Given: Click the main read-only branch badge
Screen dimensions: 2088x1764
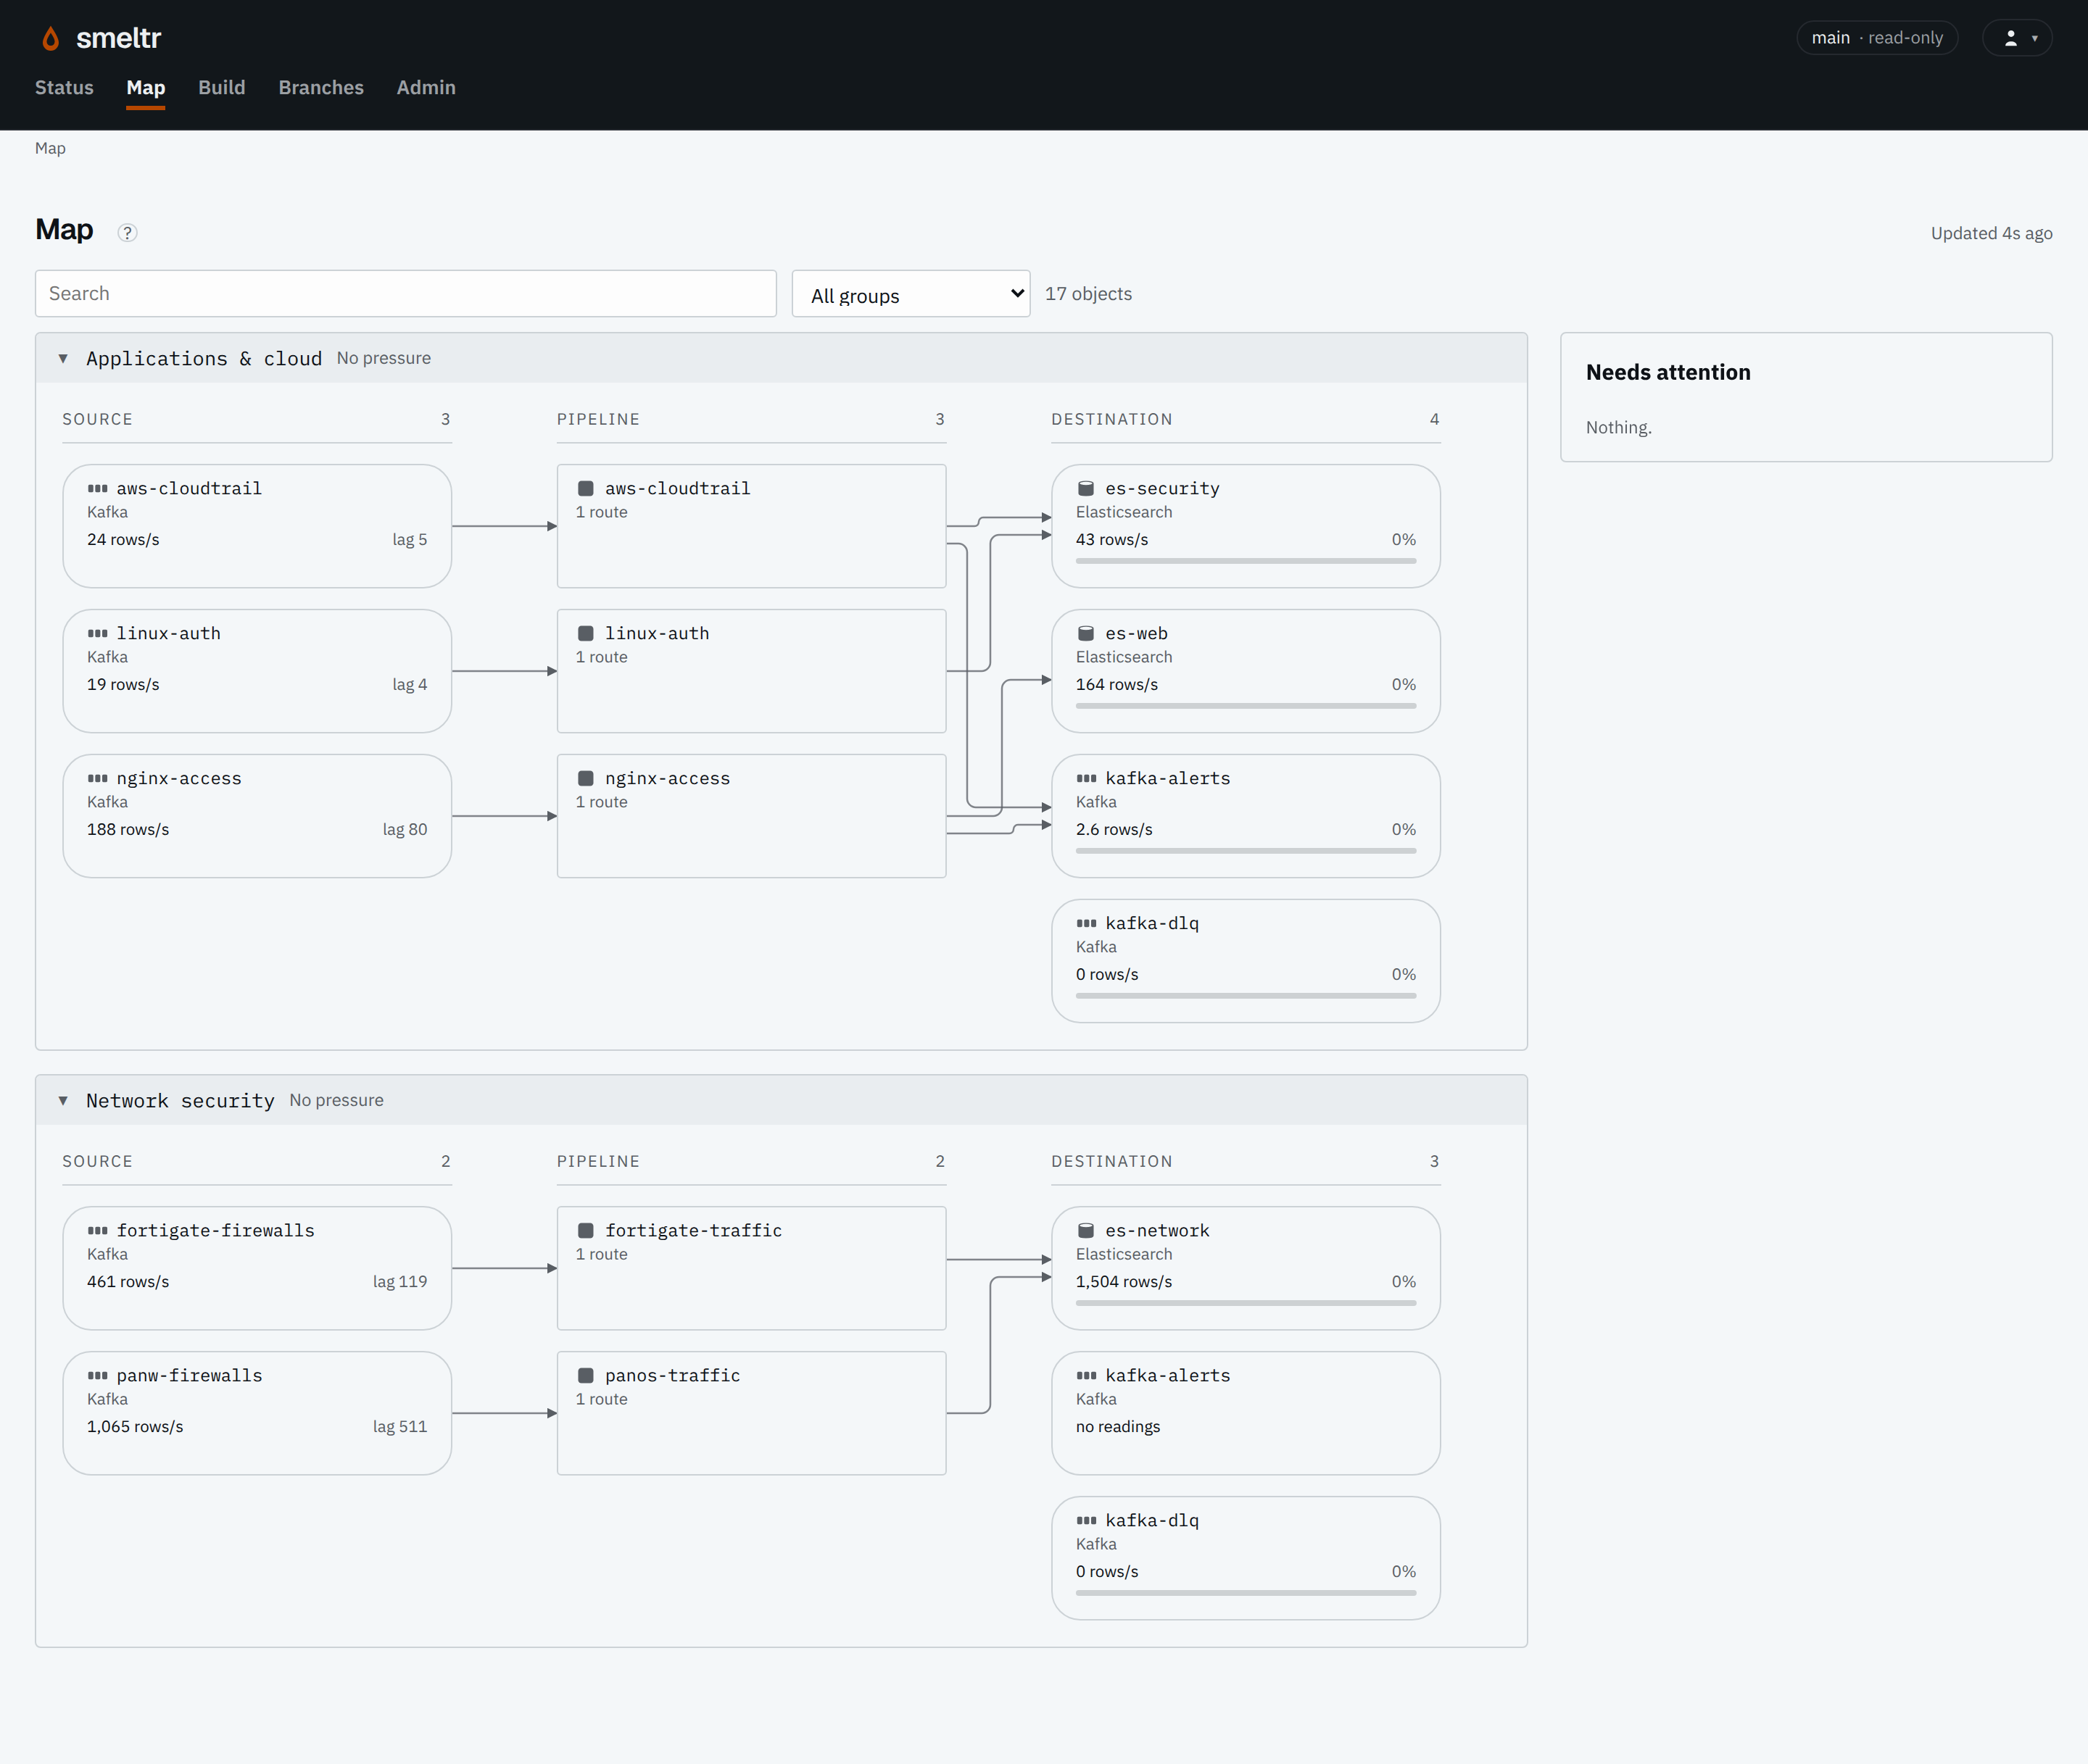Looking at the screenshot, I should tap(1877, 38).
